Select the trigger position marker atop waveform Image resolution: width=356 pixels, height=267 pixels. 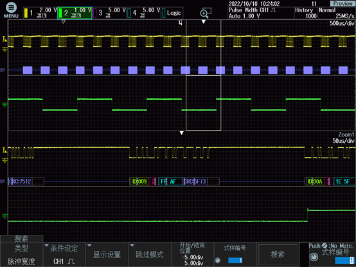[204, 22]
